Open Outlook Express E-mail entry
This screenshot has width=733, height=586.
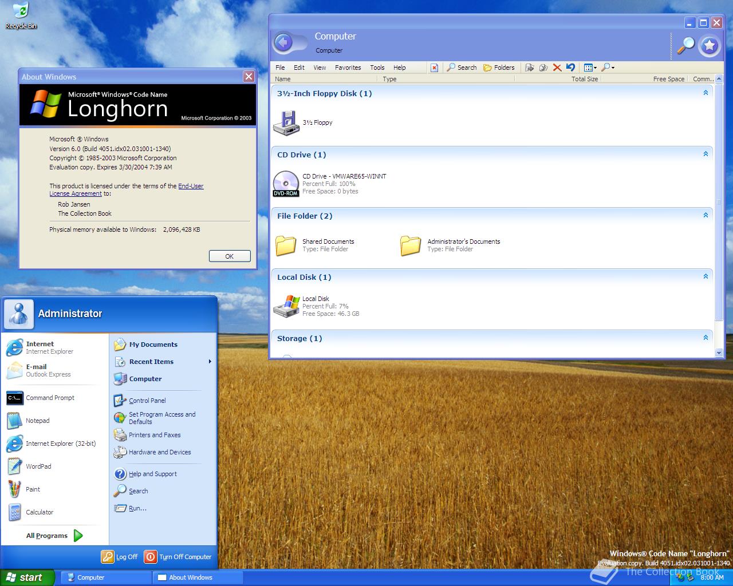coord(54,370)
